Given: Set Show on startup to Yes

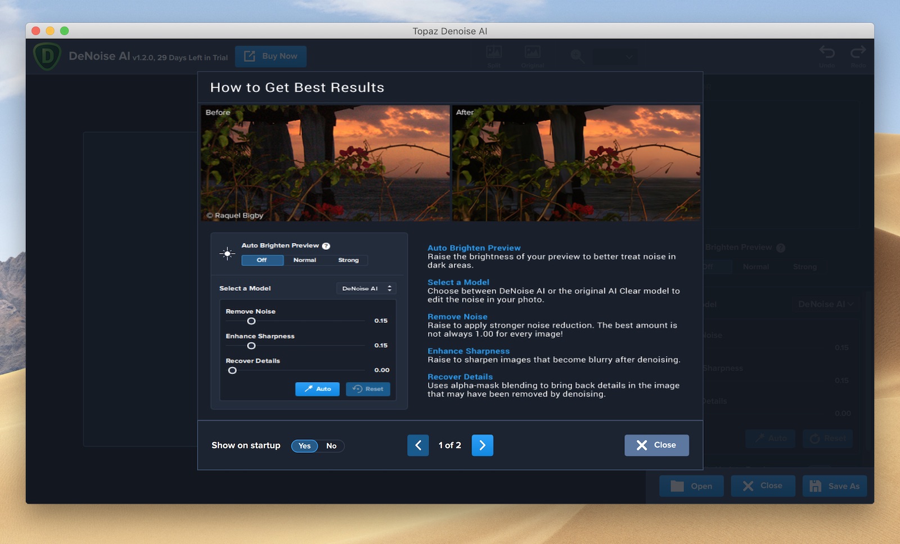Looking at the screenshot, I should (304, 446).
